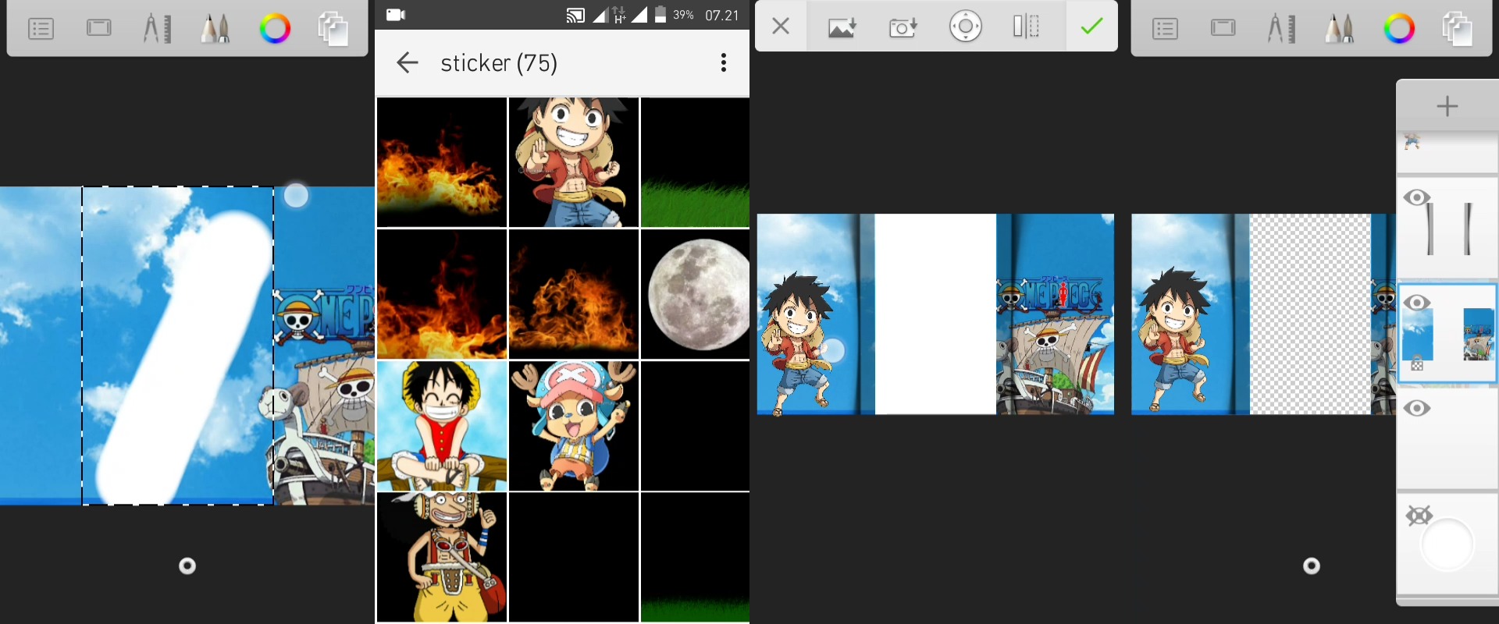Hide the selected blue-image layer
Image resolution: width=1499 pixels, height=624 pixels.
point(1416,303)
